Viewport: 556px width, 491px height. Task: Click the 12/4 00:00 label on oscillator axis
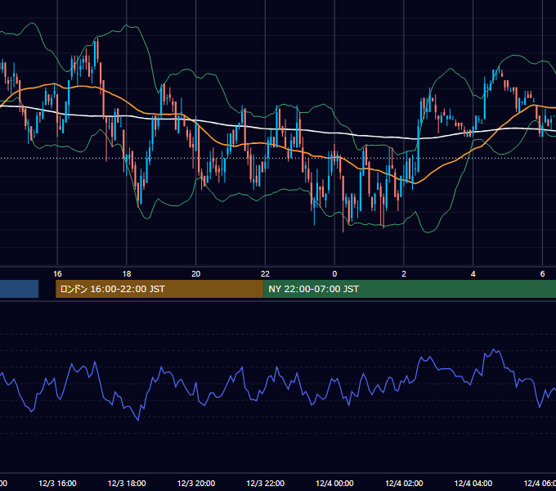[x=334, y=484]
